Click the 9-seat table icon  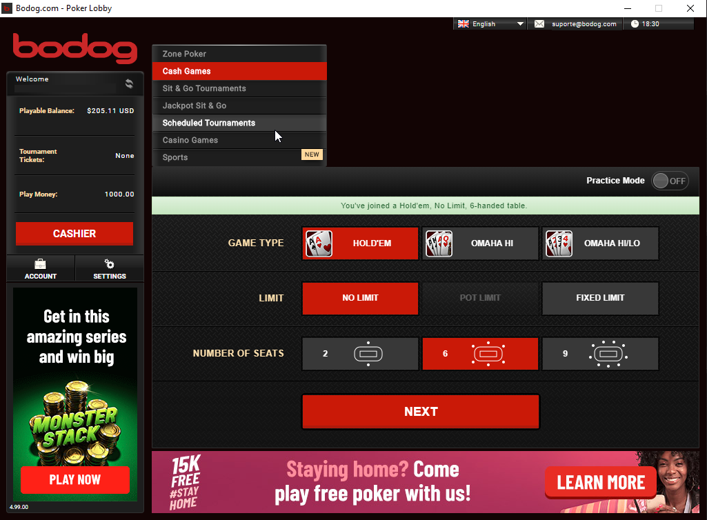pyautogui.click(x=608, y=354)
